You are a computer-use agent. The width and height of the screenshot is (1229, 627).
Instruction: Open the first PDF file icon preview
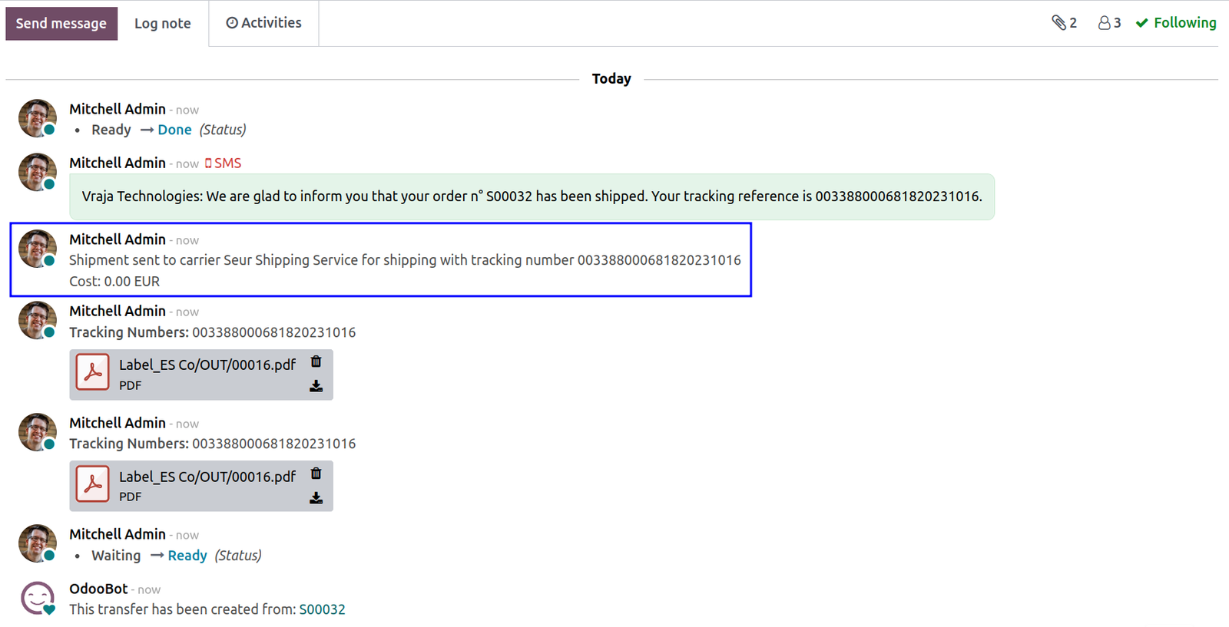(x=93, y=372)
